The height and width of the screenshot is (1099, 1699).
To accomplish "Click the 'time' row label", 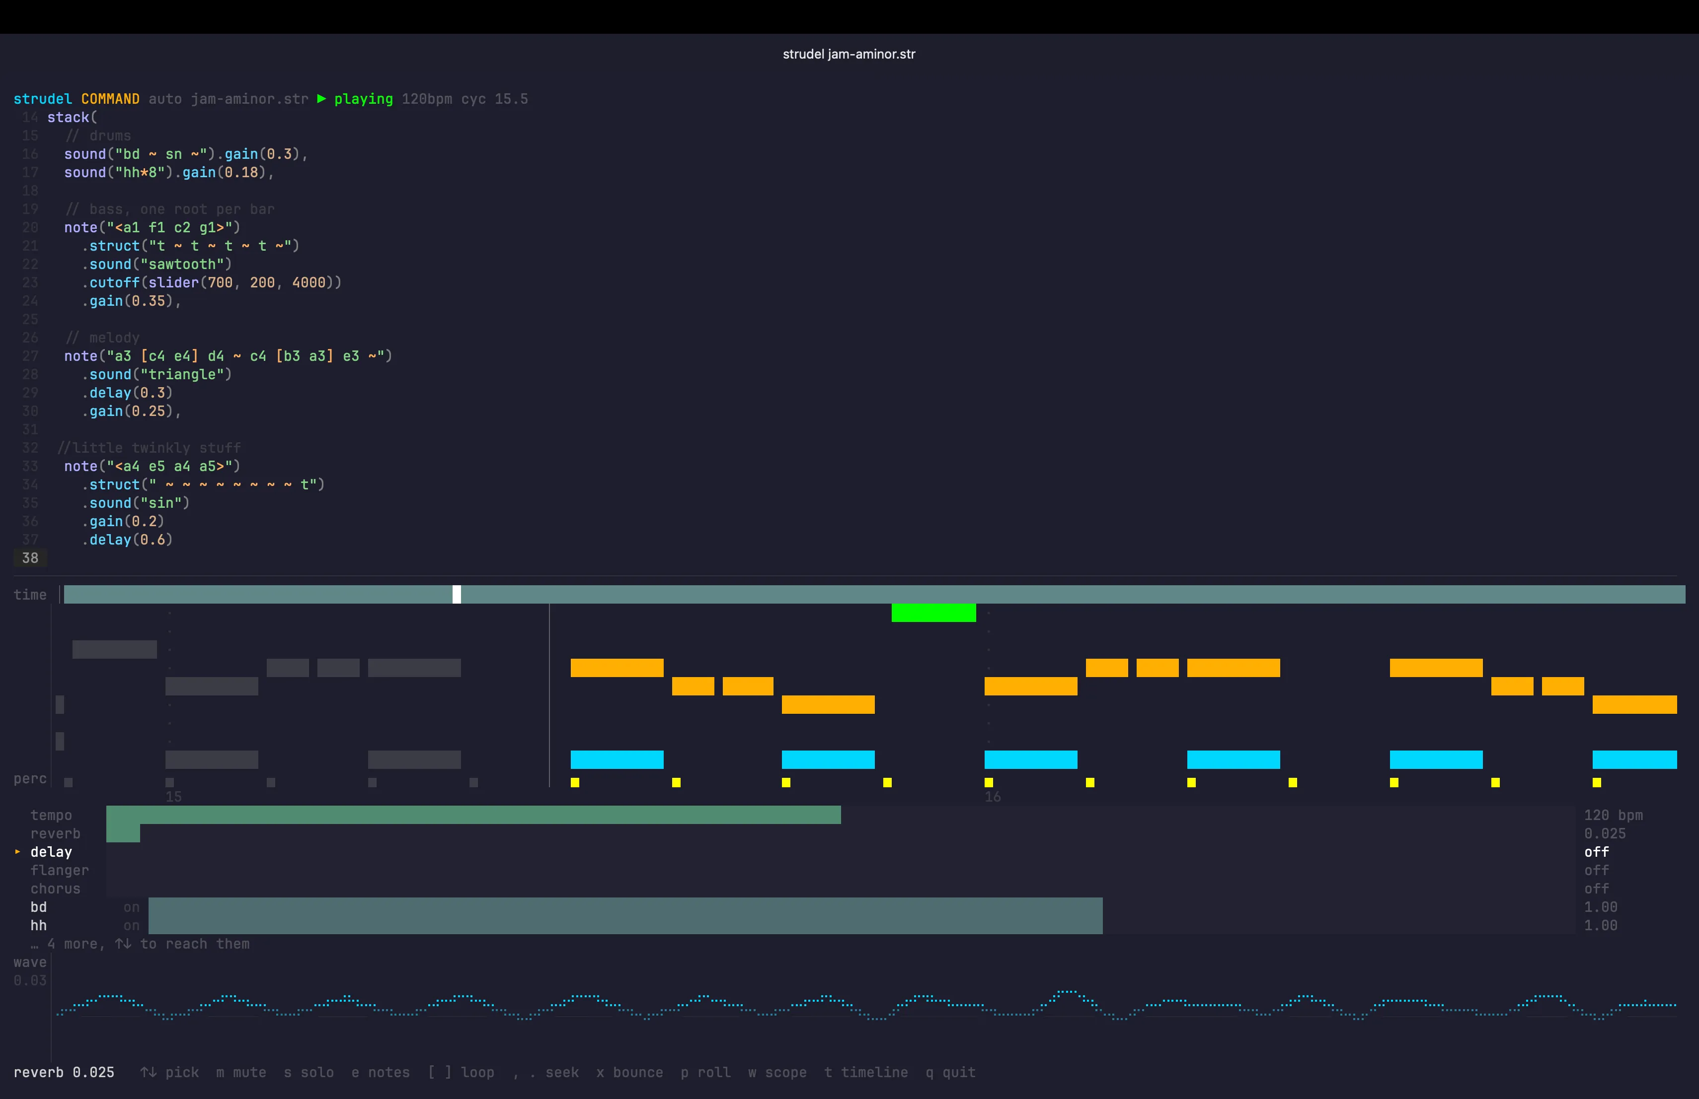I will (x=30, y=595).
